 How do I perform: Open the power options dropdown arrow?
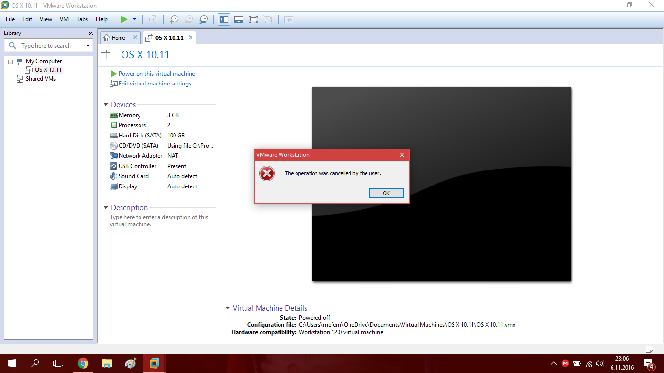pos(135,19)
